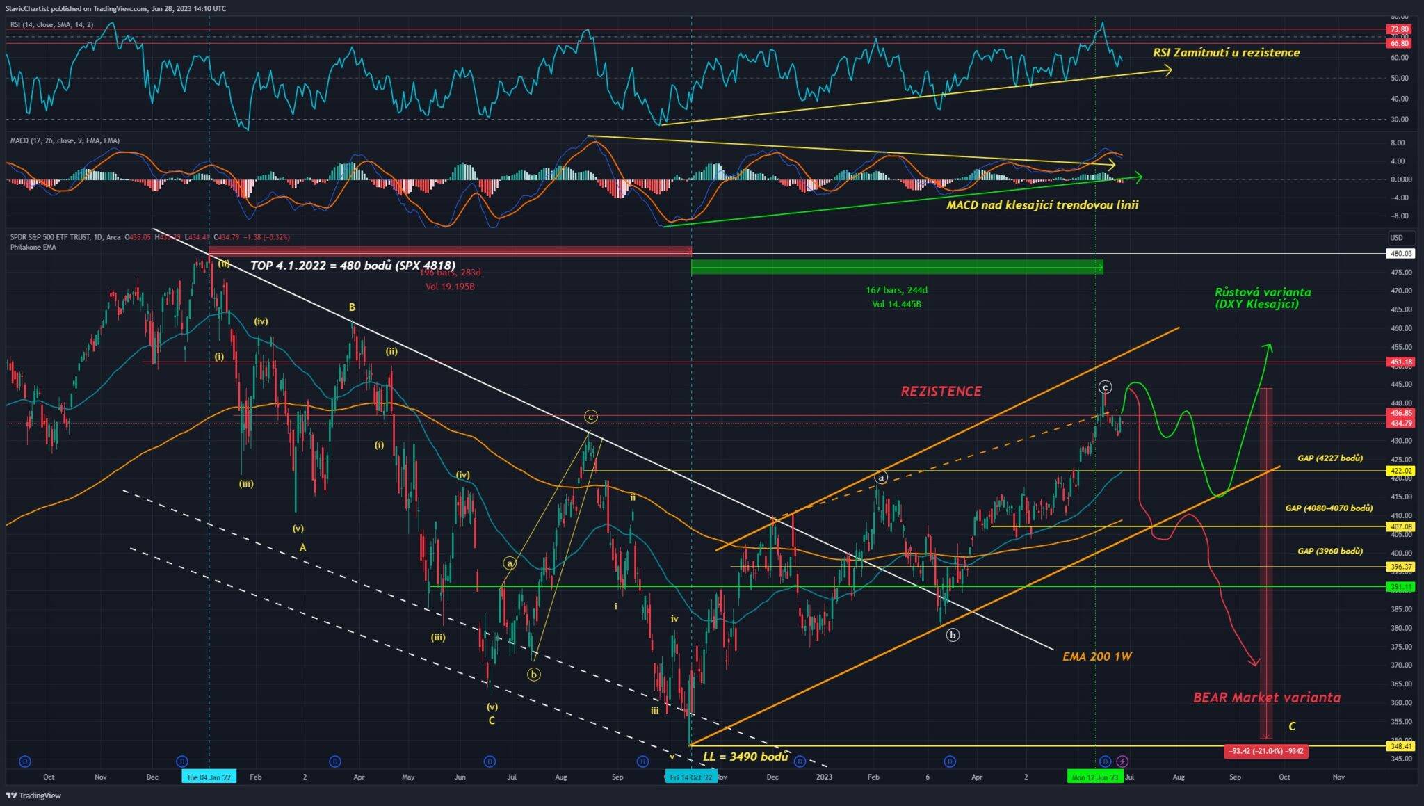Select the 'GAP (4227 bodů)' label
Image resolution: width=1424 pixels, height=806 pixels.
(1329, 458)
